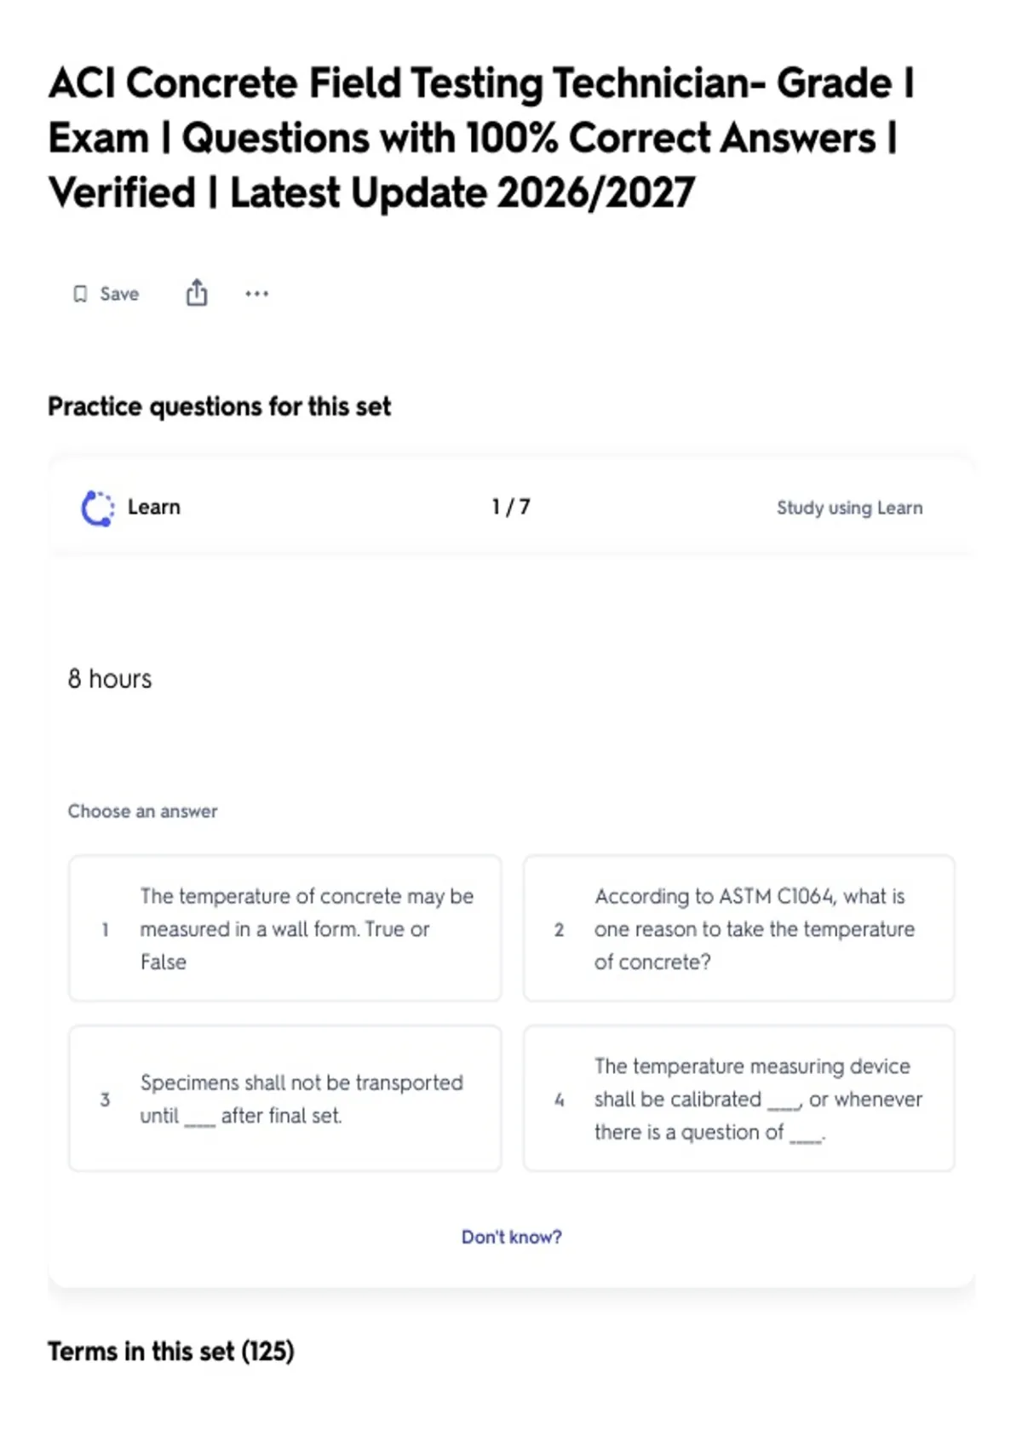Click the Save bookmark icon
Viewport: 1022px width, 1448px height.
80,294
